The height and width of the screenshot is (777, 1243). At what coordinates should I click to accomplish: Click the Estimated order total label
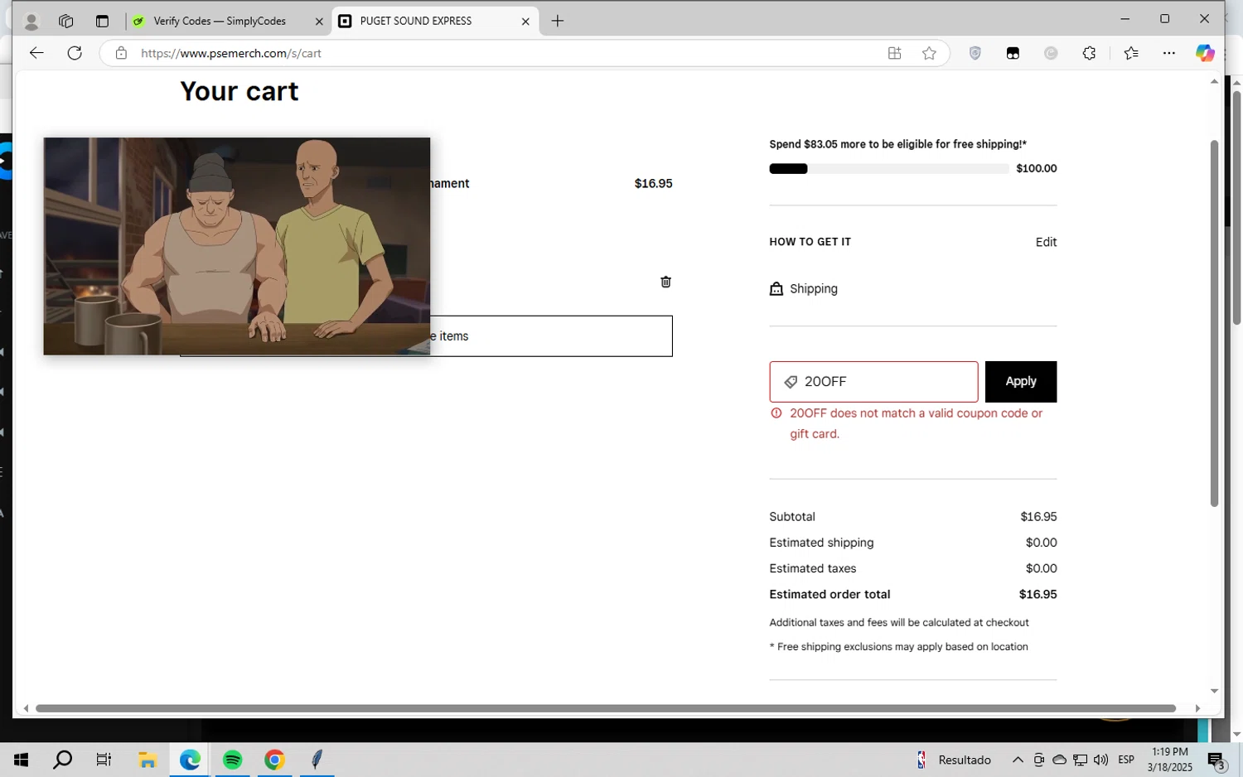click(x=829, y=594)
